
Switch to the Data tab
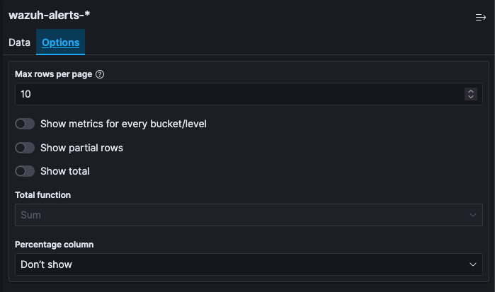coord(19,42)
